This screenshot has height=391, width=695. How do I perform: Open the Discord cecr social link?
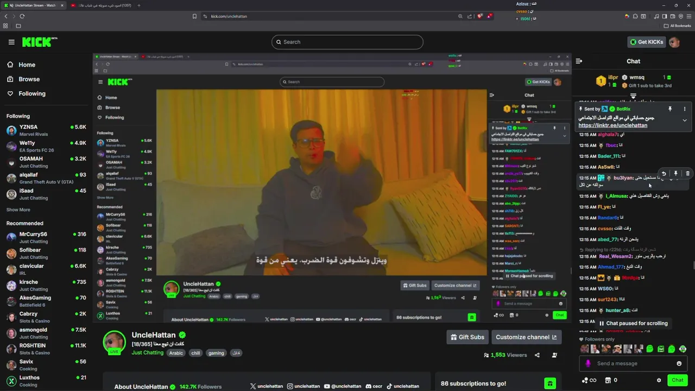[x=375, y=386]
